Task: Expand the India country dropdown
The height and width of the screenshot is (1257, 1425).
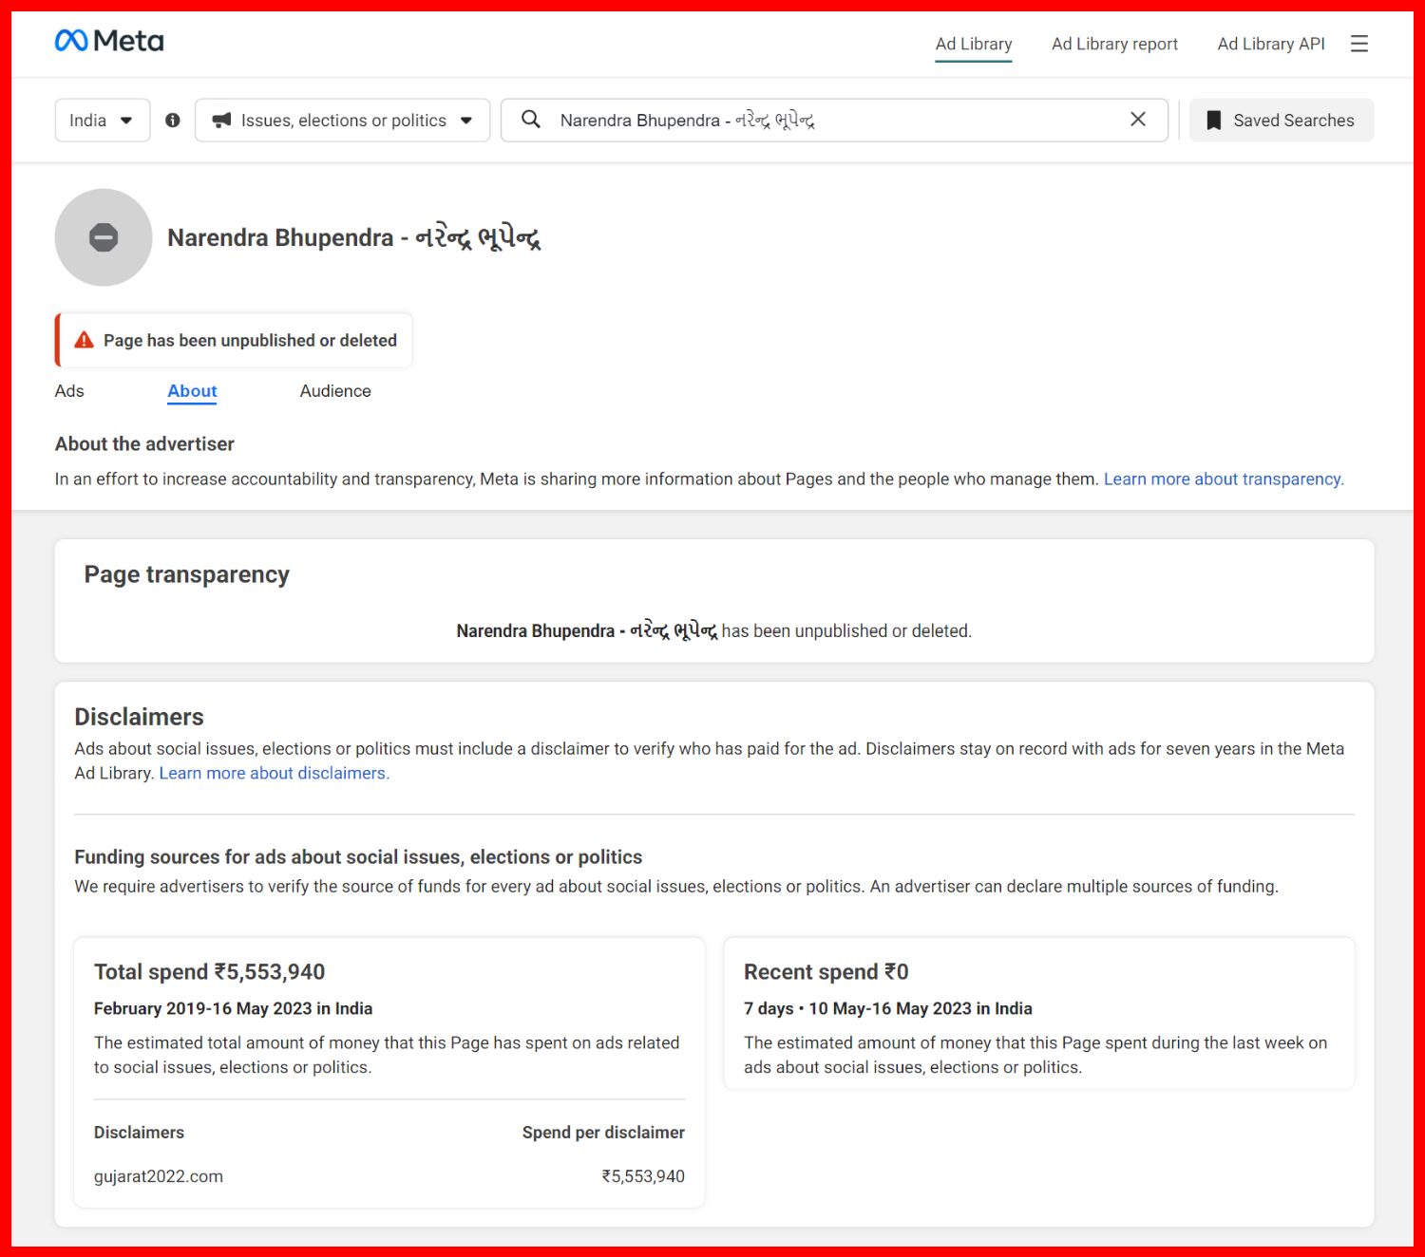Action: click(102, 121)
